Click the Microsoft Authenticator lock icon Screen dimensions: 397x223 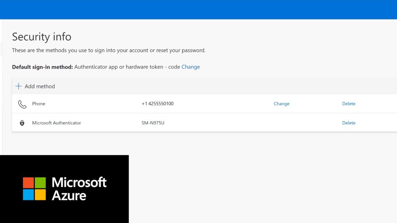[x=22, y=123]
